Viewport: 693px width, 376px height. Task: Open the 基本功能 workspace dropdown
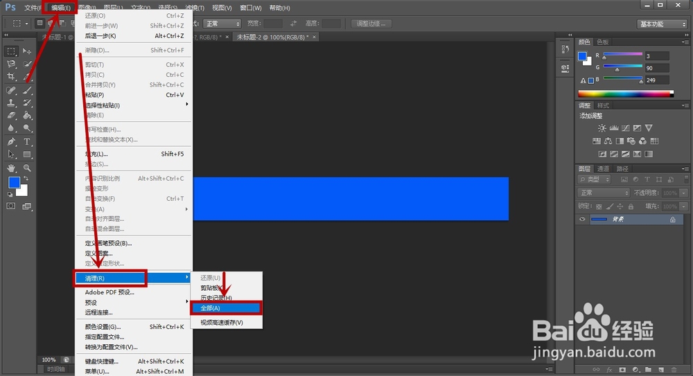pyautogui.click(x=662, y=24)
